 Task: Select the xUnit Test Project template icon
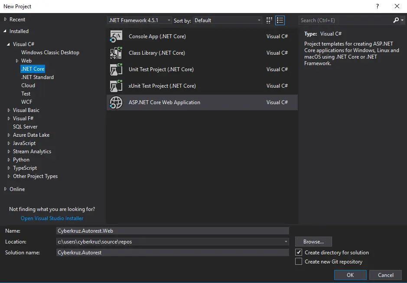point(116,86)
